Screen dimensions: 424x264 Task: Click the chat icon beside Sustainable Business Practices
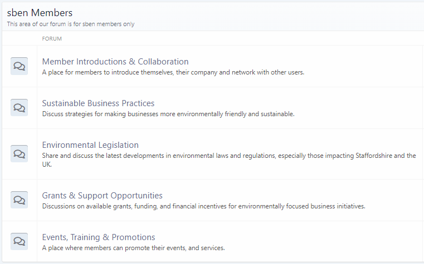point(19,108)
